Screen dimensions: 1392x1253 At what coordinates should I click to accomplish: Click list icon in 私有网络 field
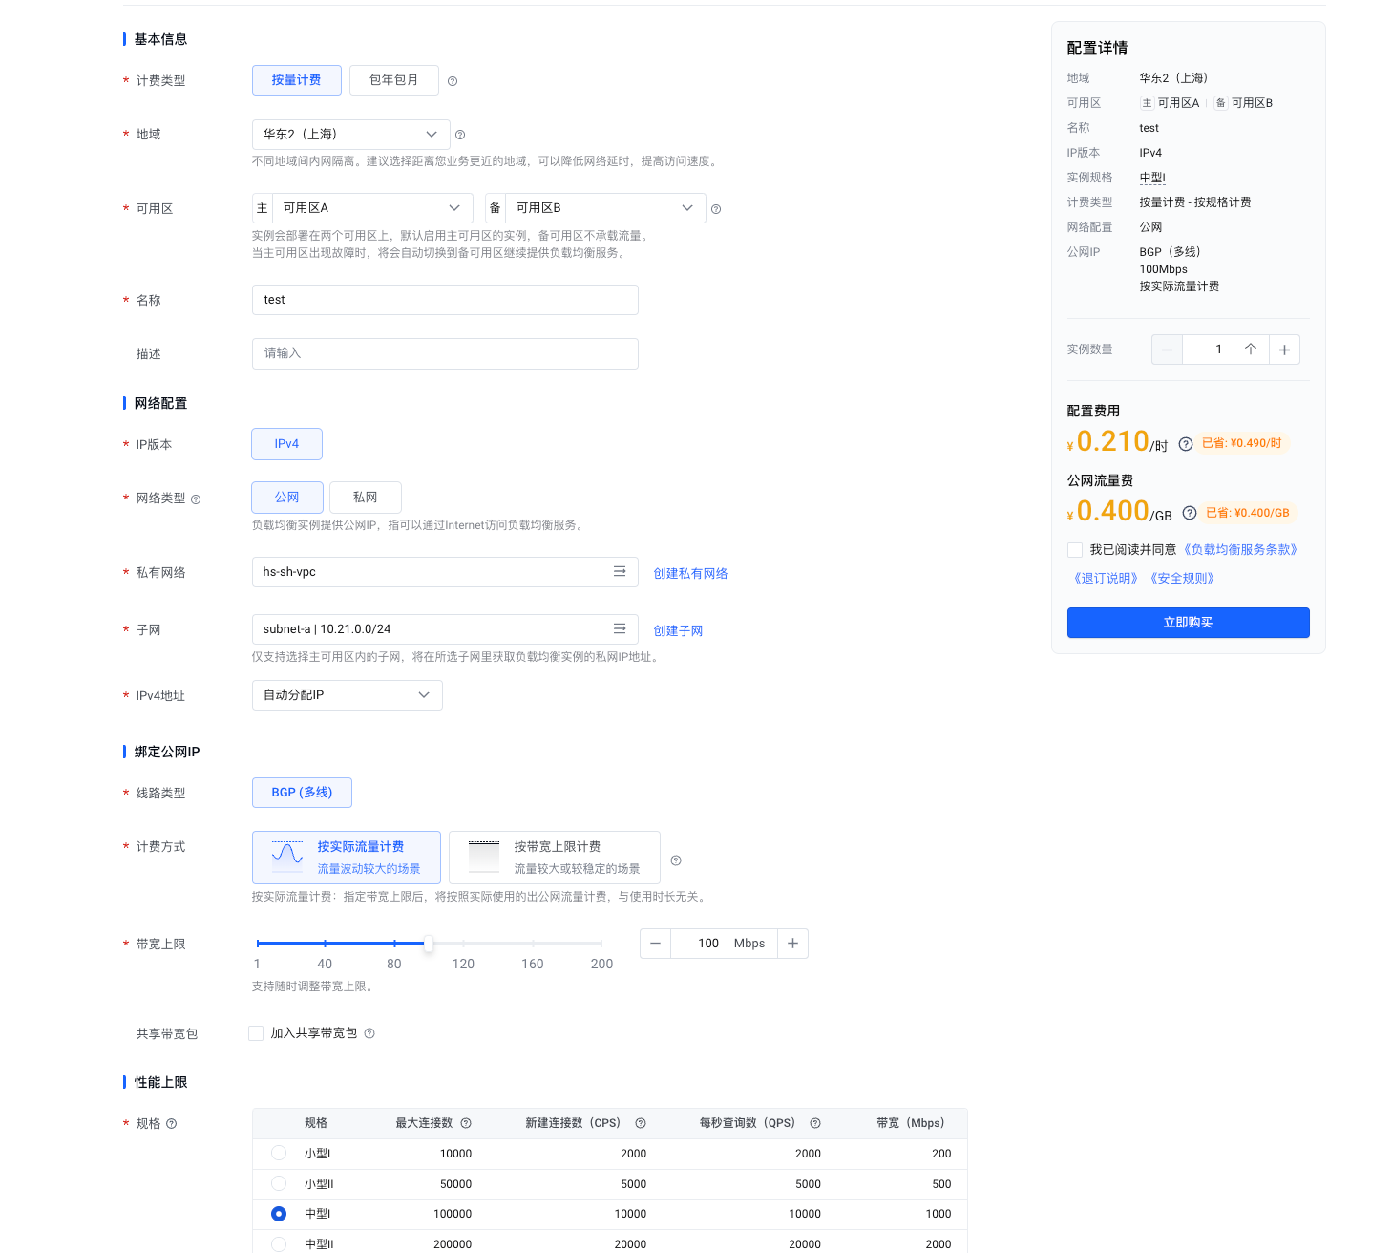(620, 571)
